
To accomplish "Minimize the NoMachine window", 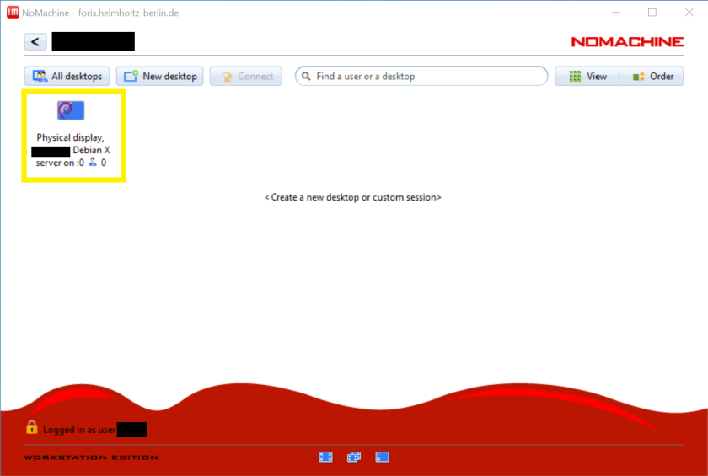I will pos(614,13).
